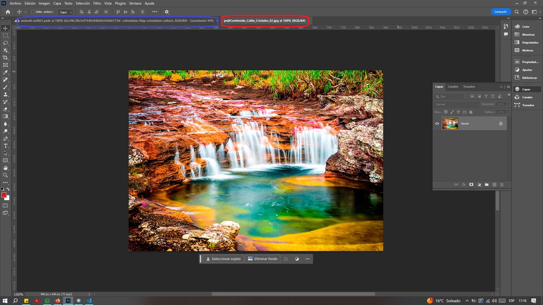Switch to Trazados tab
This screenshot has width=543, height=305.
469,86
